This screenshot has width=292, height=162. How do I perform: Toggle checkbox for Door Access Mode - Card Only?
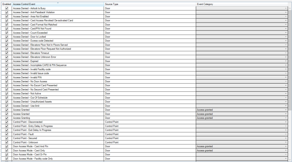pos(6,151)
